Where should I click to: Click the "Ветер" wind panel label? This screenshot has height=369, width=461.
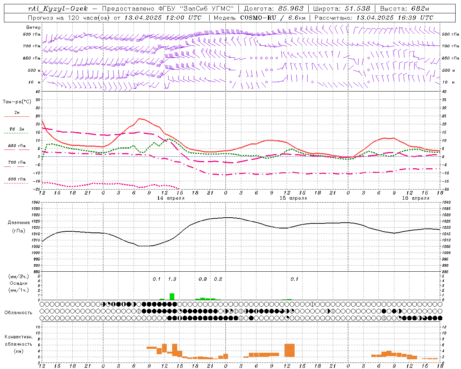(33, 27)
